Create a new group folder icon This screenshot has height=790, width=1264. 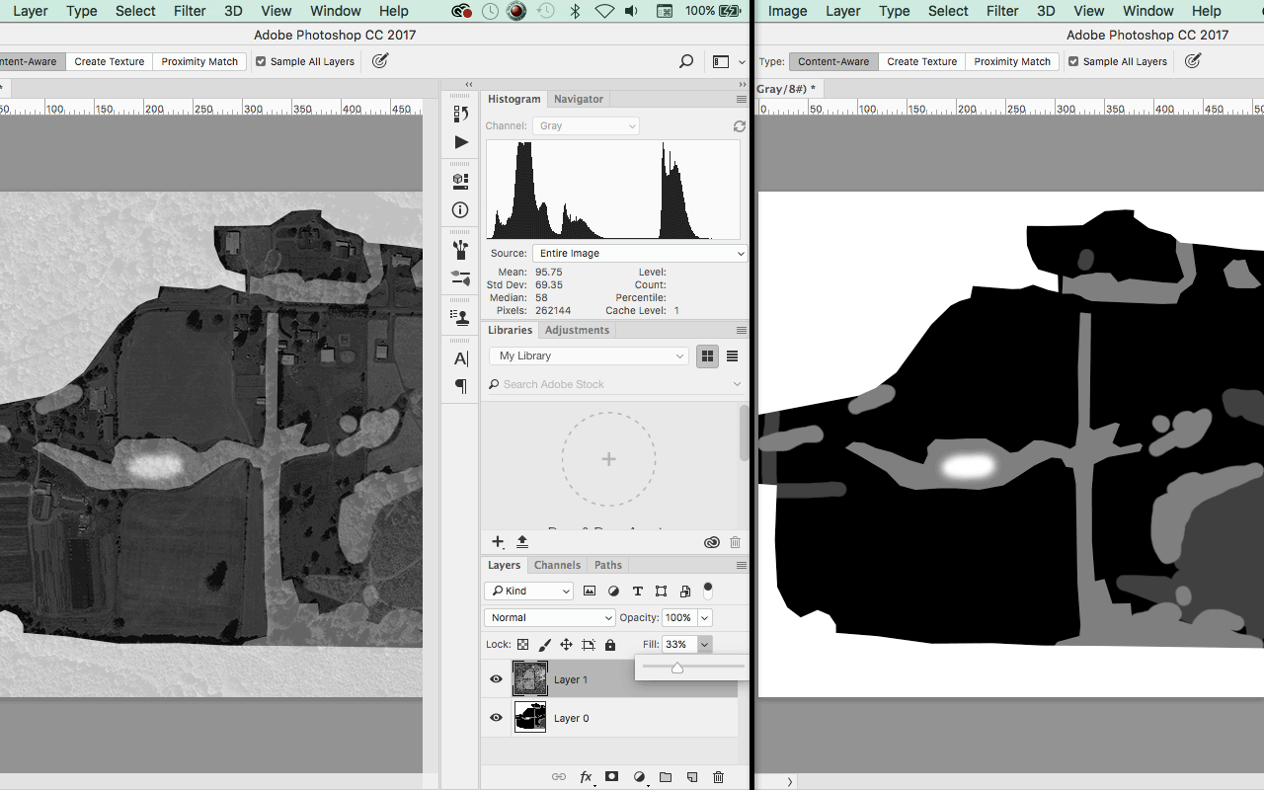click(x=666, y=777)
